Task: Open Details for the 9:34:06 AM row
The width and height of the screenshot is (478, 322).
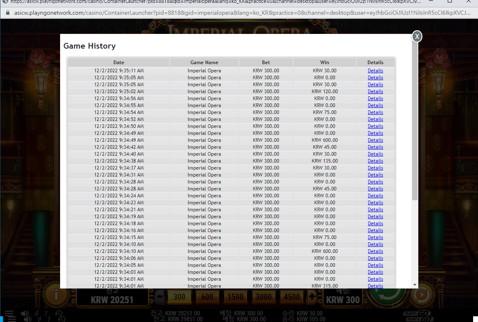Action: 375,258
